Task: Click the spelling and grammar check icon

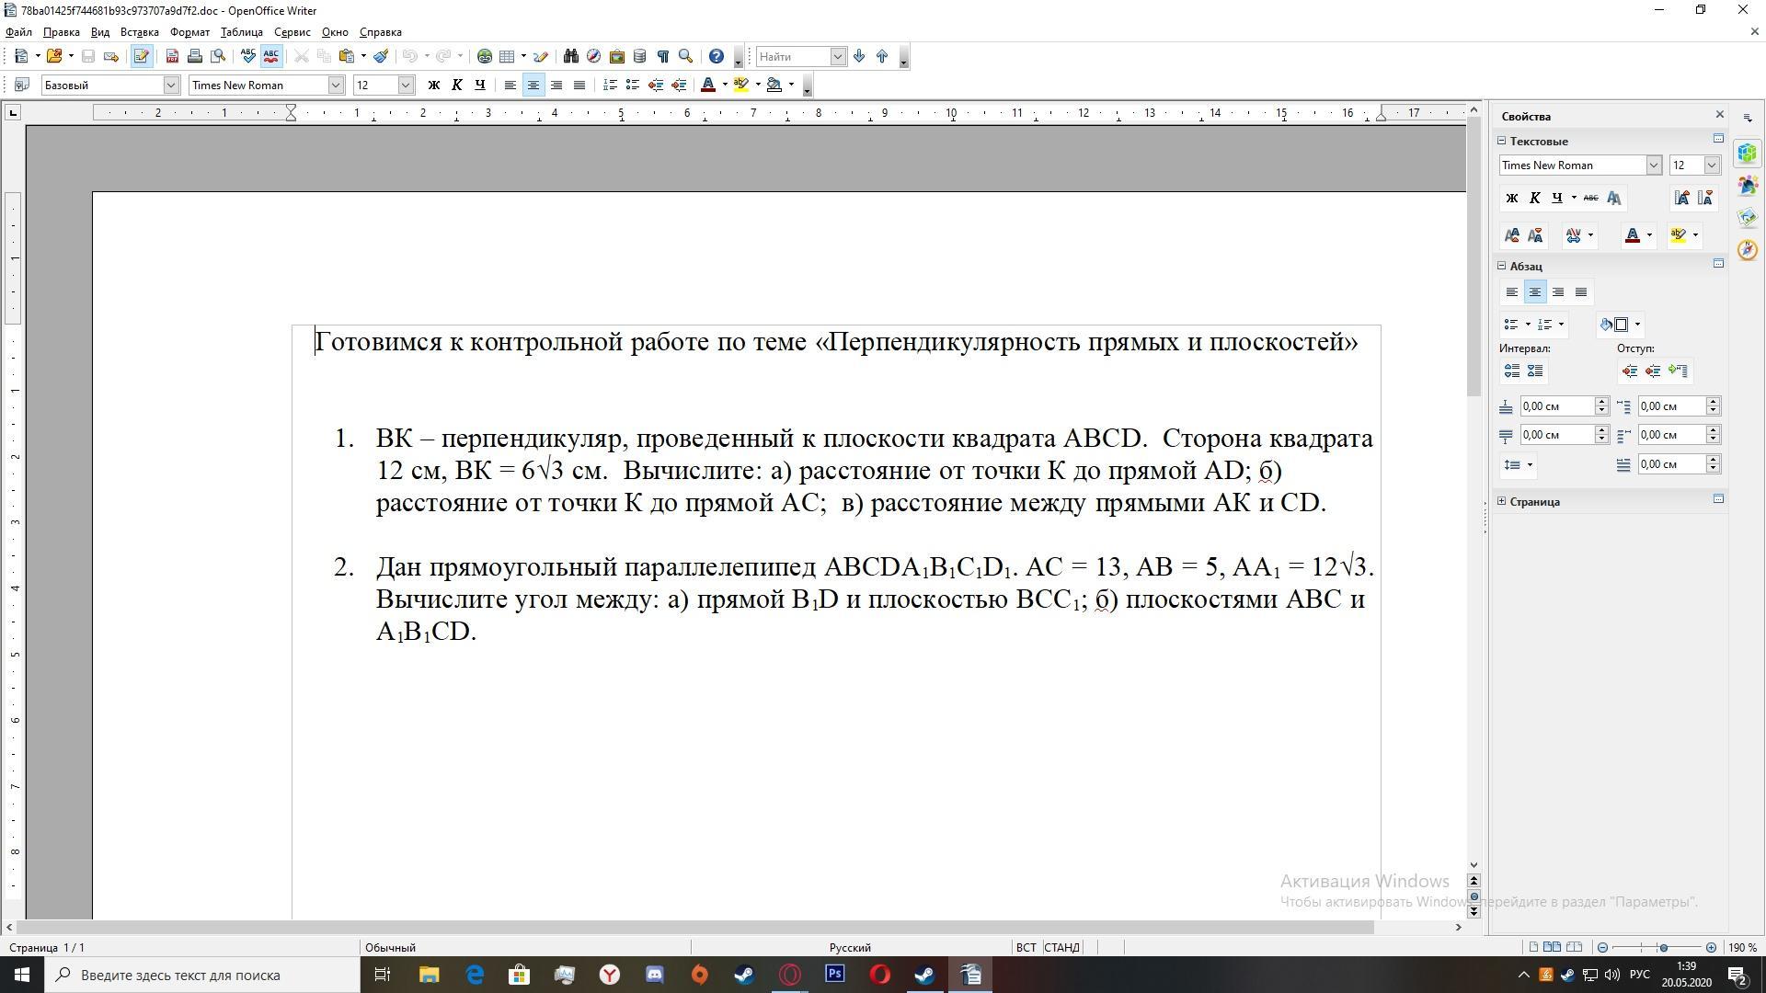Action: coord(247,56)
